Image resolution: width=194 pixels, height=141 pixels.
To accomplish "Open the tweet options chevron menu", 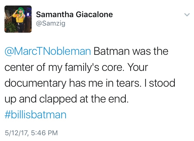I will [x=187, y=15].
